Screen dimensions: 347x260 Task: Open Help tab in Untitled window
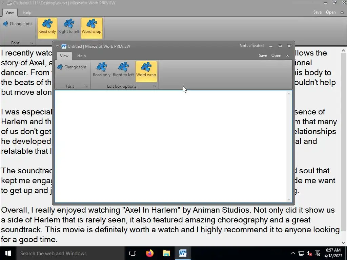tap(81, 56)
